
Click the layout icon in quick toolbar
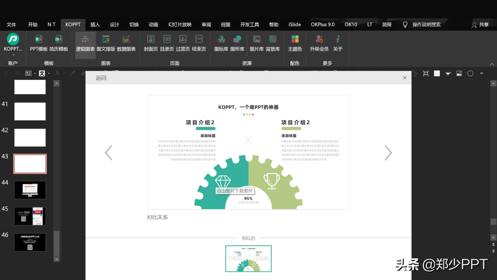(x=28, y=73)
